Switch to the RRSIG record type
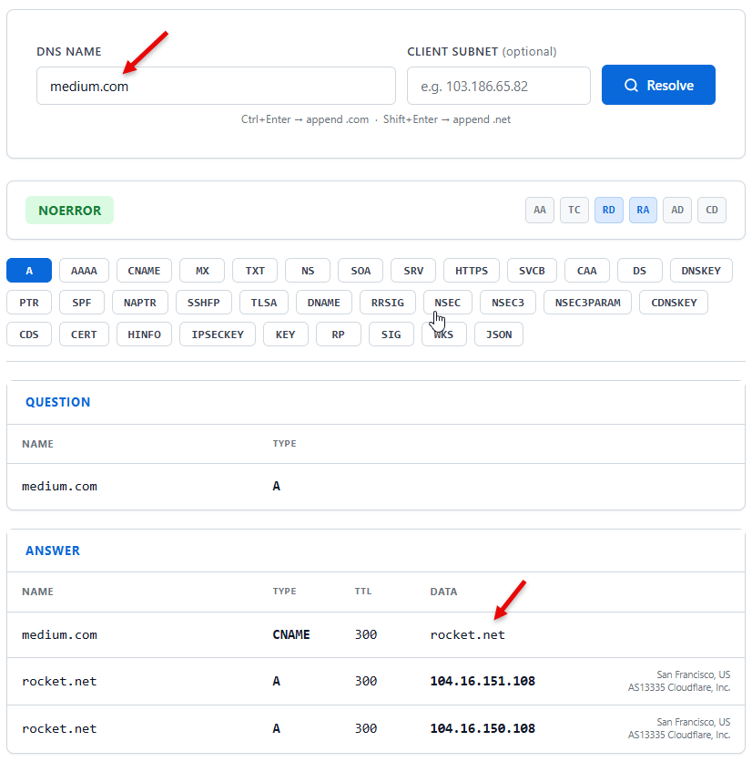This screenshot has width=752, height=762. [x=388, y=303]
